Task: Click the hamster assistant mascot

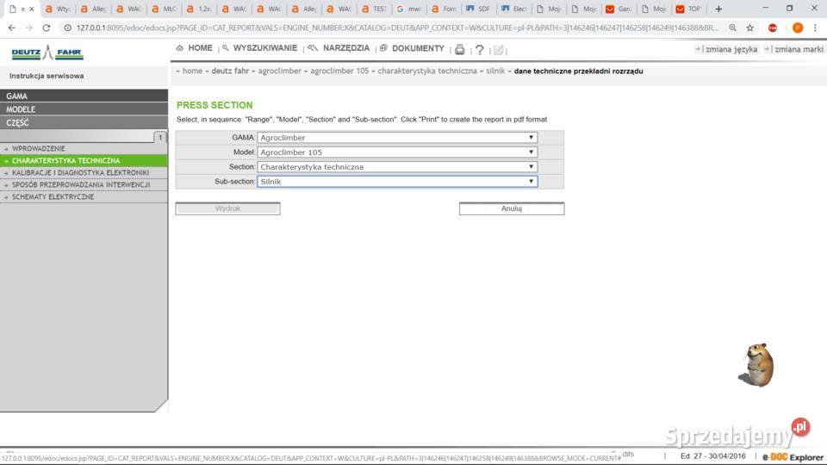Action: point(756,364)
